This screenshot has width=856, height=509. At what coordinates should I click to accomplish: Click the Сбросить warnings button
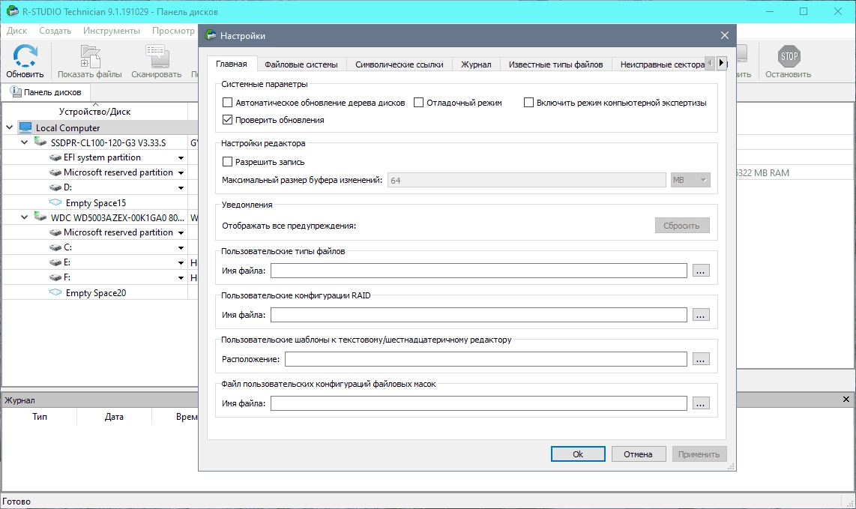pos(682,226)
